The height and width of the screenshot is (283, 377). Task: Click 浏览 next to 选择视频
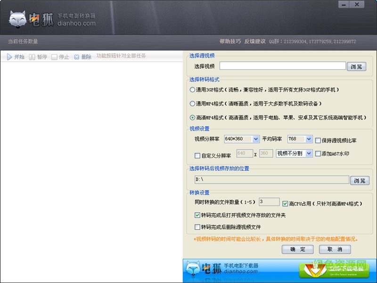pyautogui.click(x=356, y=66)
